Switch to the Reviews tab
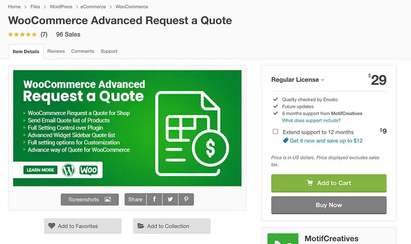This screenshot has width=411, height=244. pos(56,51)
